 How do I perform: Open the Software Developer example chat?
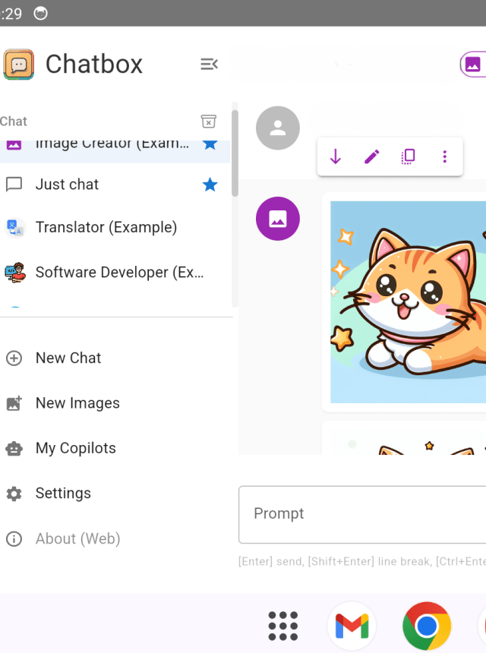(x=119, y=272)
